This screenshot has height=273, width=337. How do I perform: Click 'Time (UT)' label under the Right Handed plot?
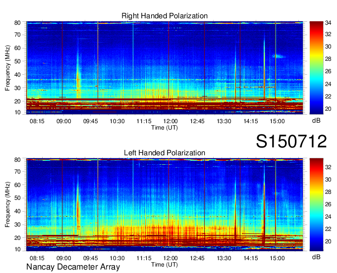pos(165,128)
